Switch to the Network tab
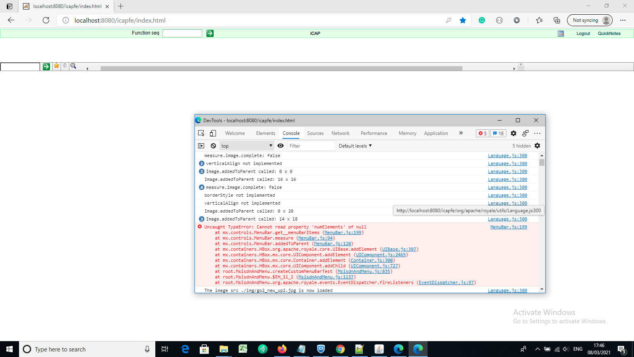 (340, 133)
